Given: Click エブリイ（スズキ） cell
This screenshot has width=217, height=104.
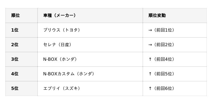Looking at the screenshot, I should click(90, 88).
